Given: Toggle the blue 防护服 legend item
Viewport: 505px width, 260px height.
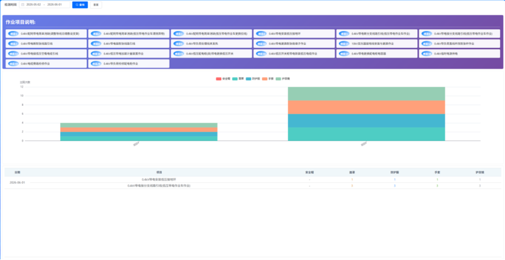Looking at the screenshot, I should [253, 79].
